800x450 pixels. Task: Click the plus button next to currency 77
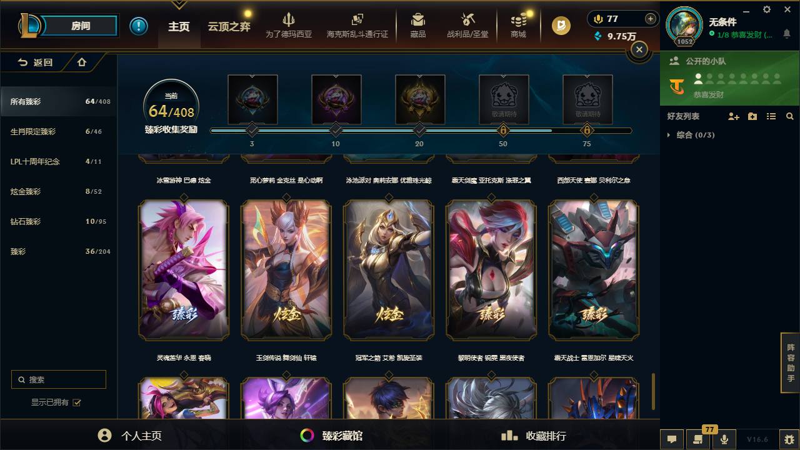click(x=651, y=19)
